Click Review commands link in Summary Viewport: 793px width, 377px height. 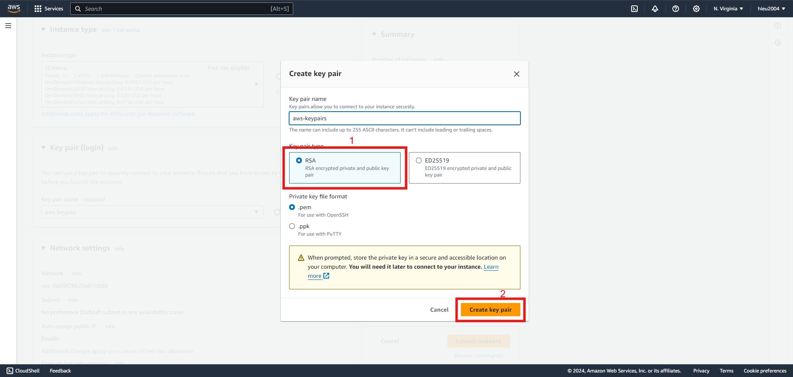point(479,356)
